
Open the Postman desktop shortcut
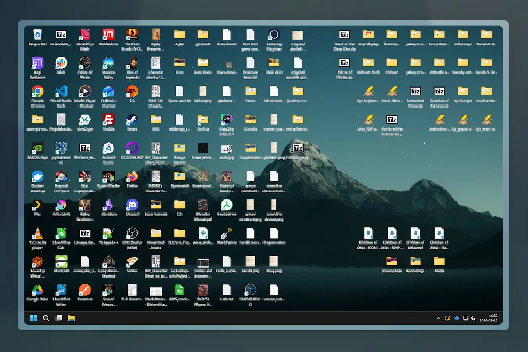[85, 290]
